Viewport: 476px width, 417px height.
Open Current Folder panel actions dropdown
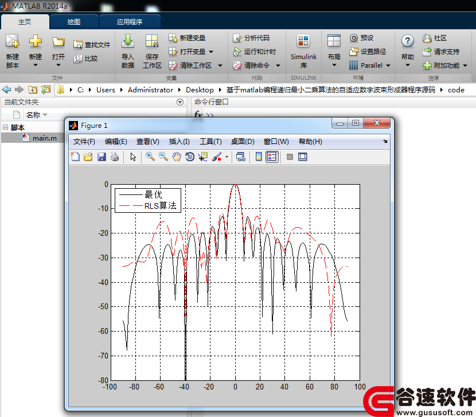click(x=180, y=102)
